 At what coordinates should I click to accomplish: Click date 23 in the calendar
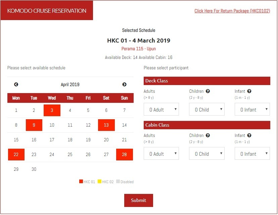point(34,154)
